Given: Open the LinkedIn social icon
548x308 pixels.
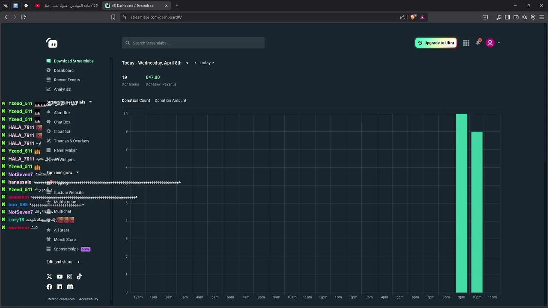Looking at the screenshot, I should tap(59, 287).
